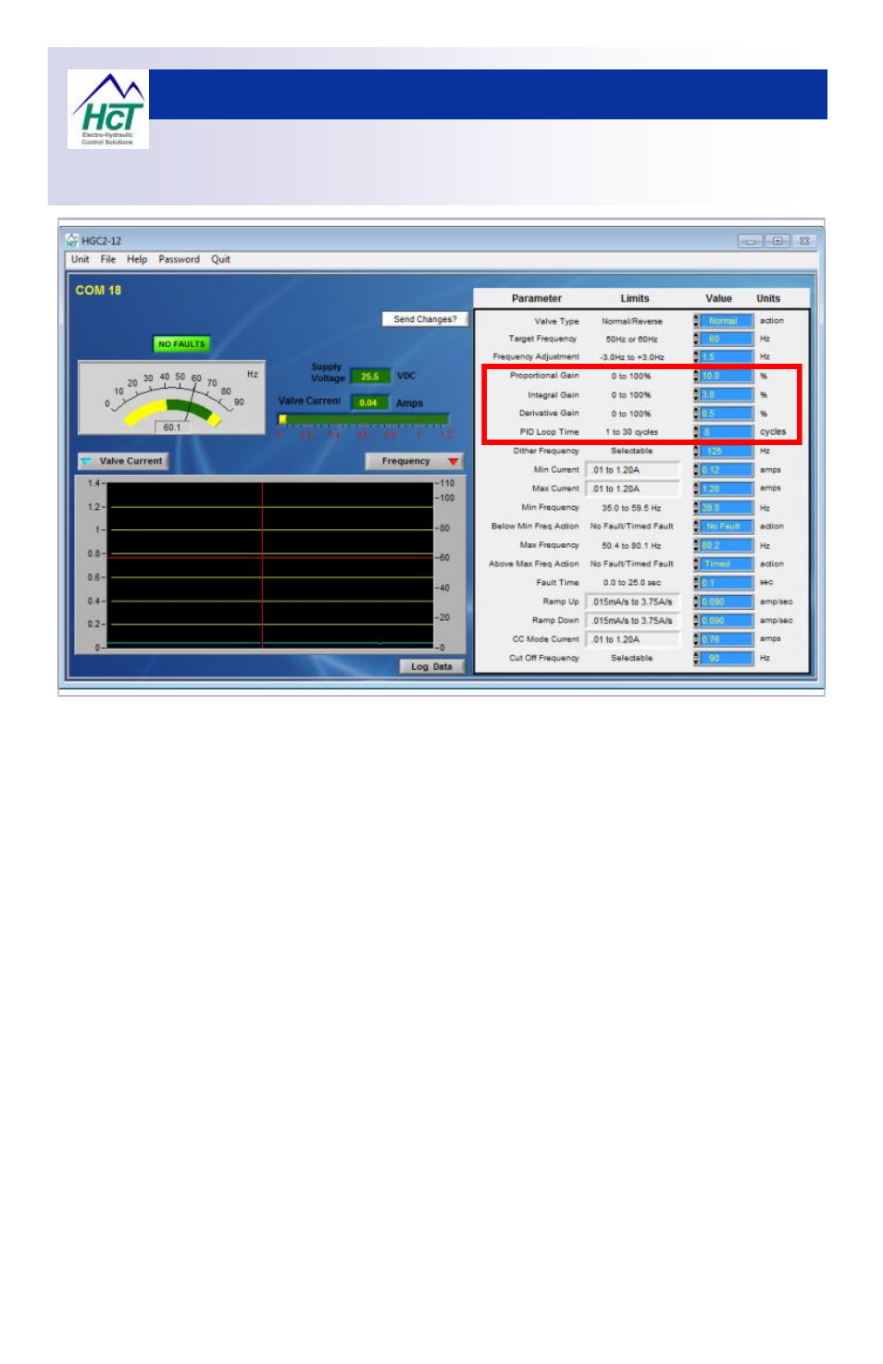Image resolution: width=883 pixels, height=1364 pixels.
Task: Open the Help menu
Action: (x=137, y=260)
